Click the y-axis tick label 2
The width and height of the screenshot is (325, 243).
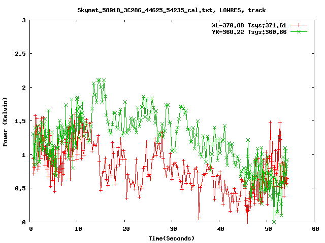point(24,88)
